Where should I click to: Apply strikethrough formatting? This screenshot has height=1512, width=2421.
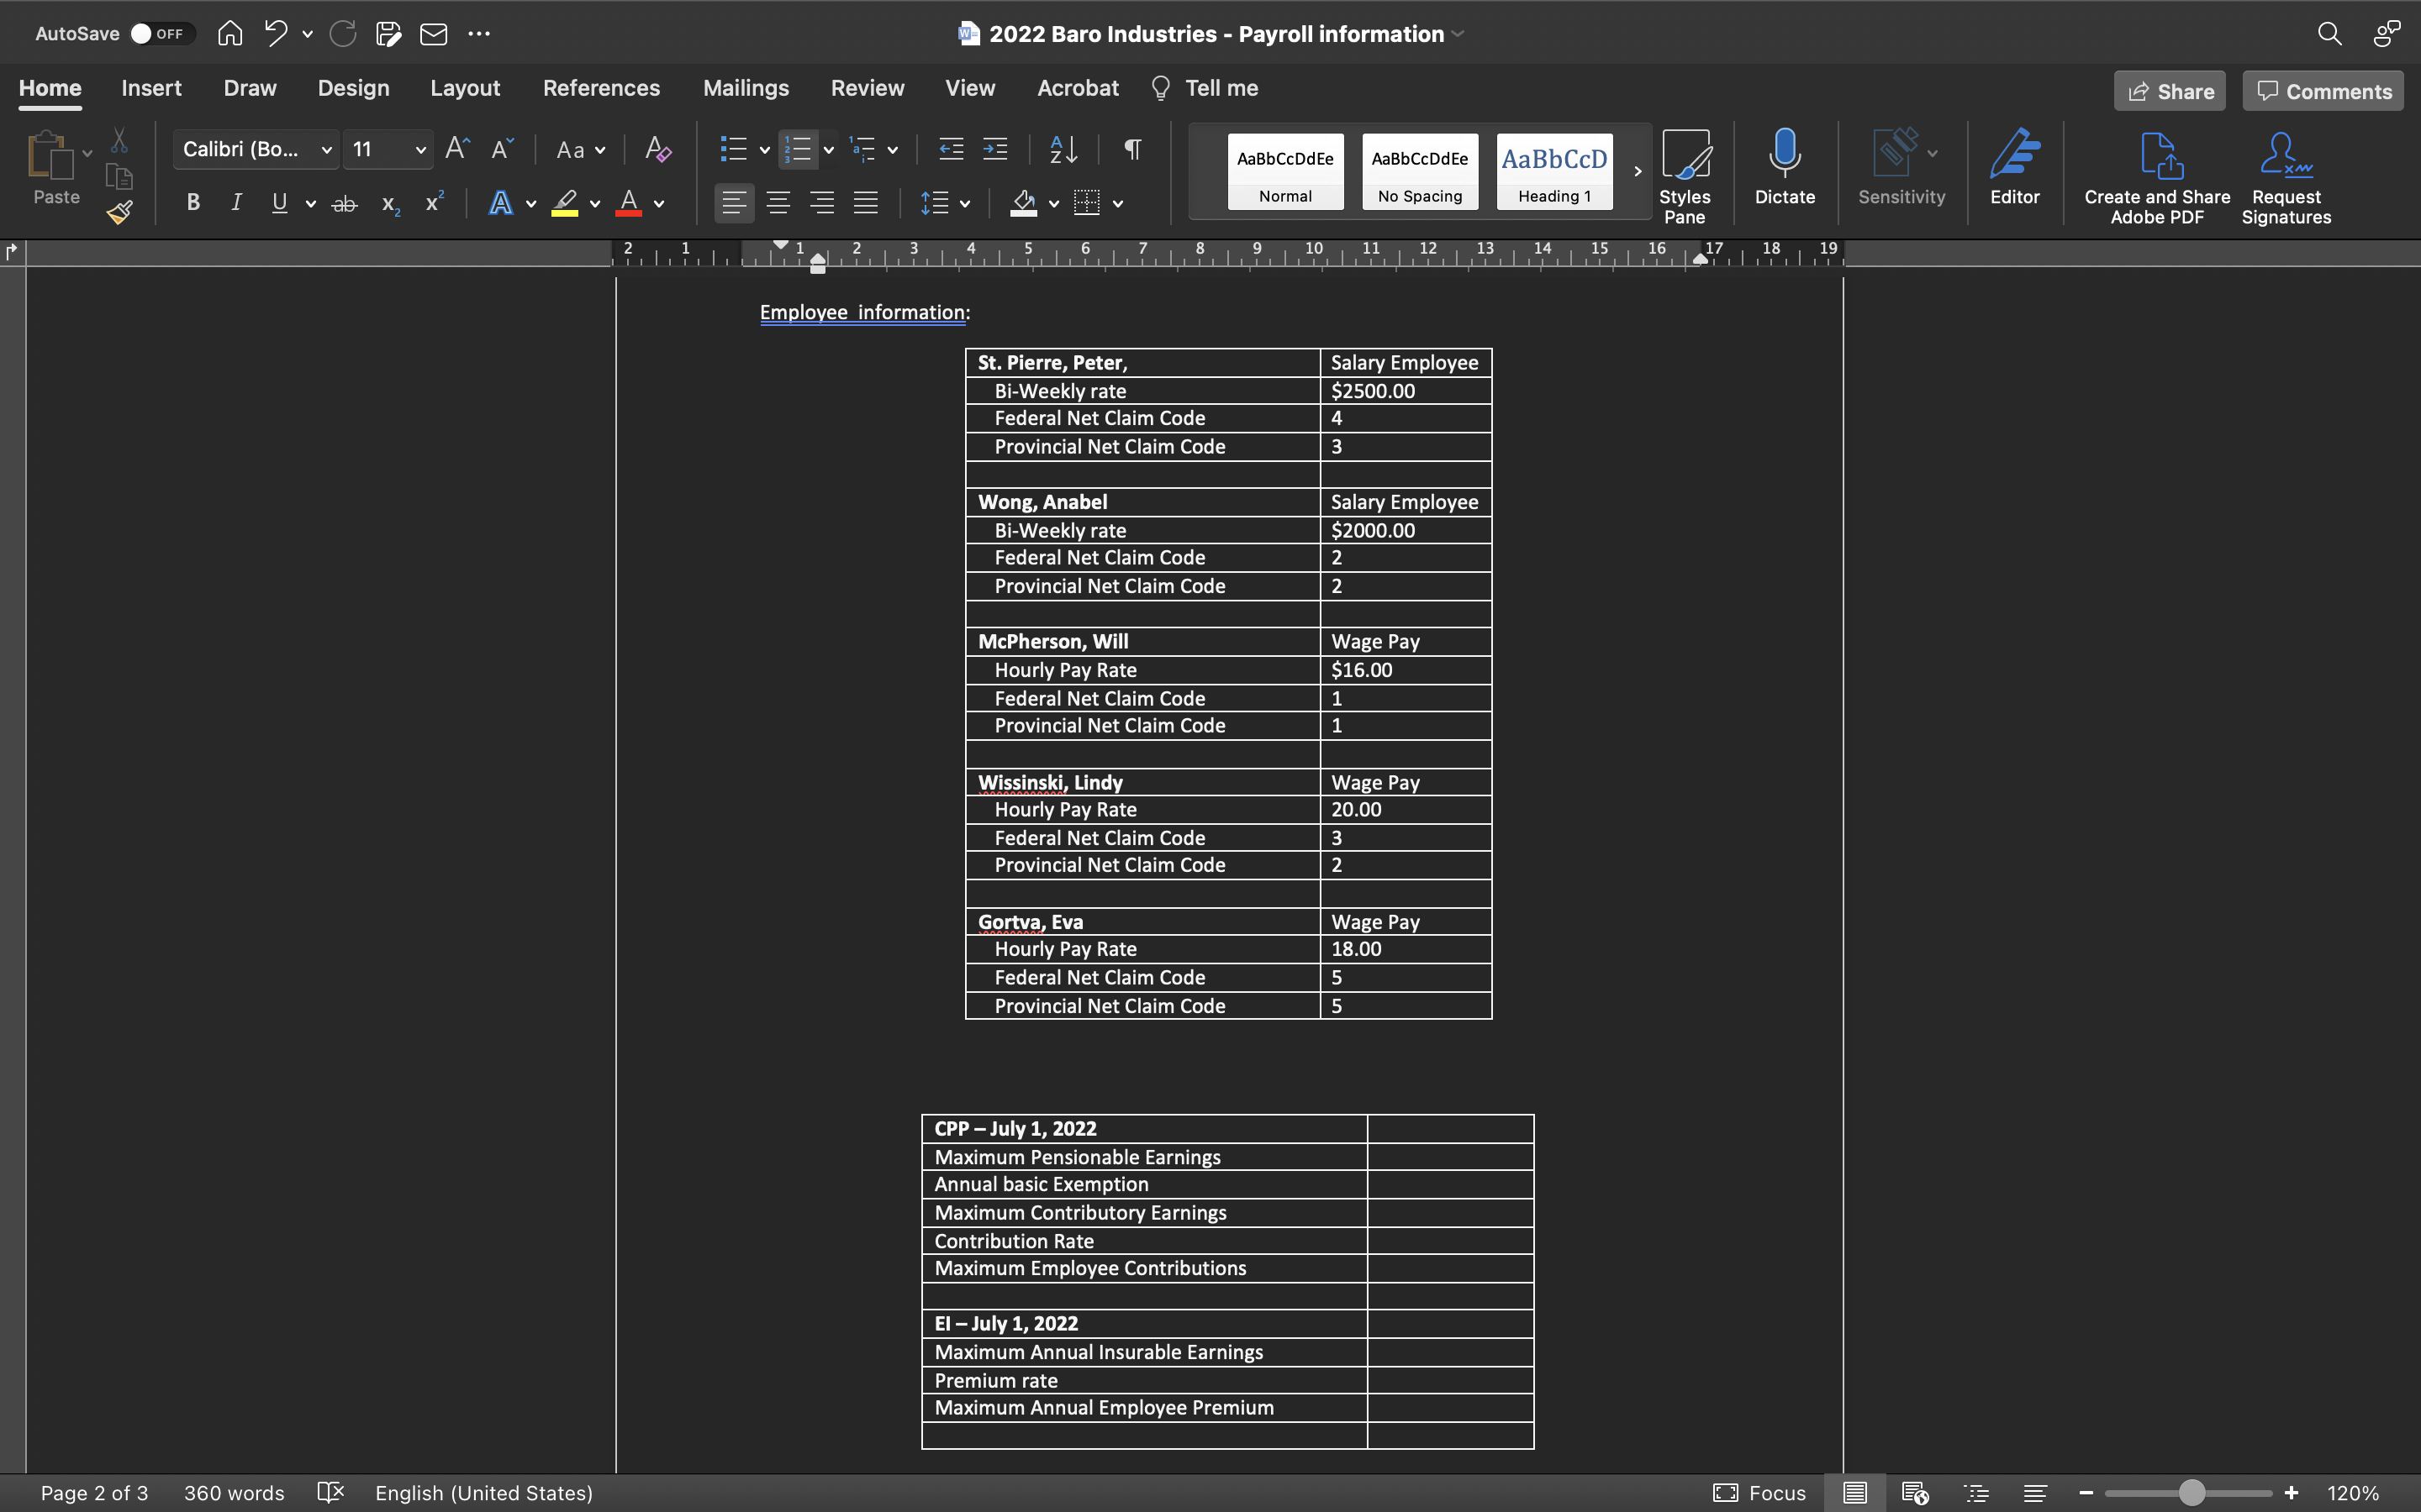pos(344,203)
